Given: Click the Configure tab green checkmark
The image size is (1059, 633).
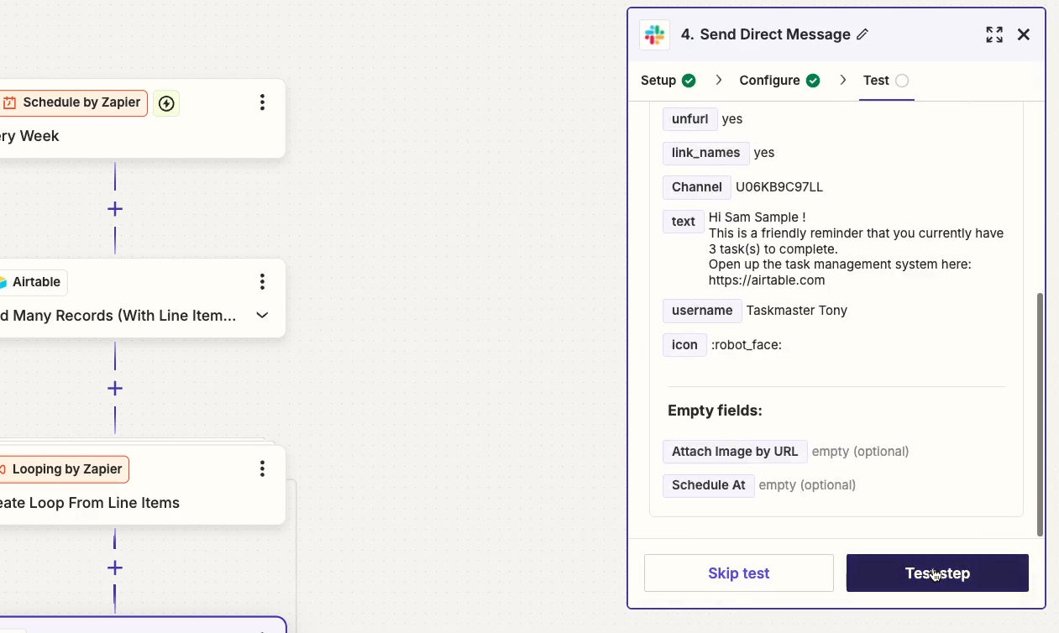Looking at the screenshot, I should click(x=813, y=81).
